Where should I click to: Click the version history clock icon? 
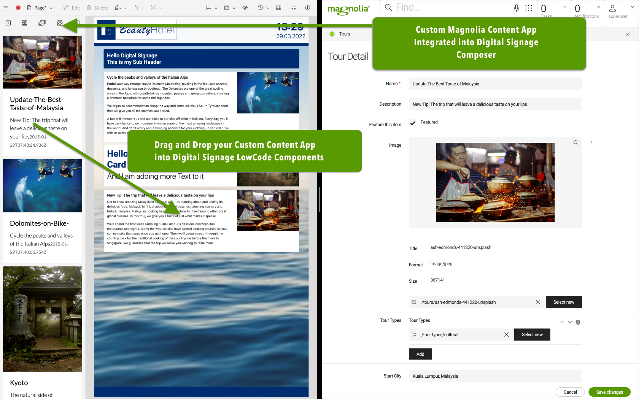pyautogui.click(x=261, y=8)
